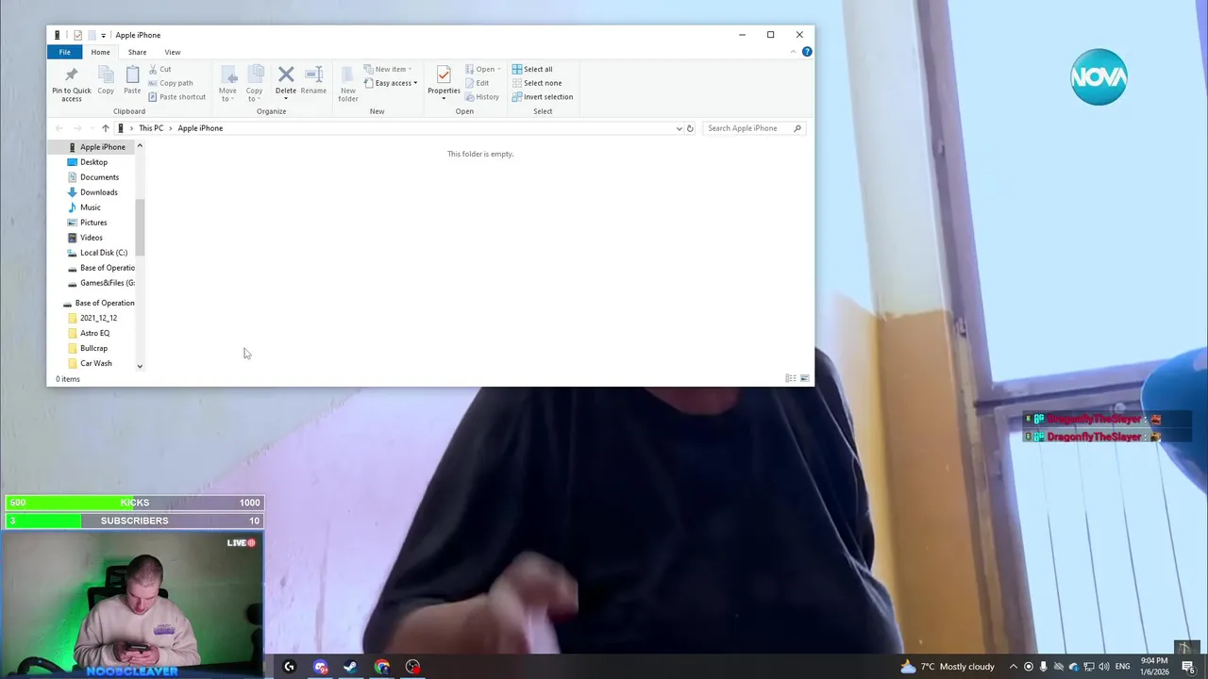Screen dimensions: 1208x679
Task: Select Documents in the navigation pane
Action: tap(92, 177)
